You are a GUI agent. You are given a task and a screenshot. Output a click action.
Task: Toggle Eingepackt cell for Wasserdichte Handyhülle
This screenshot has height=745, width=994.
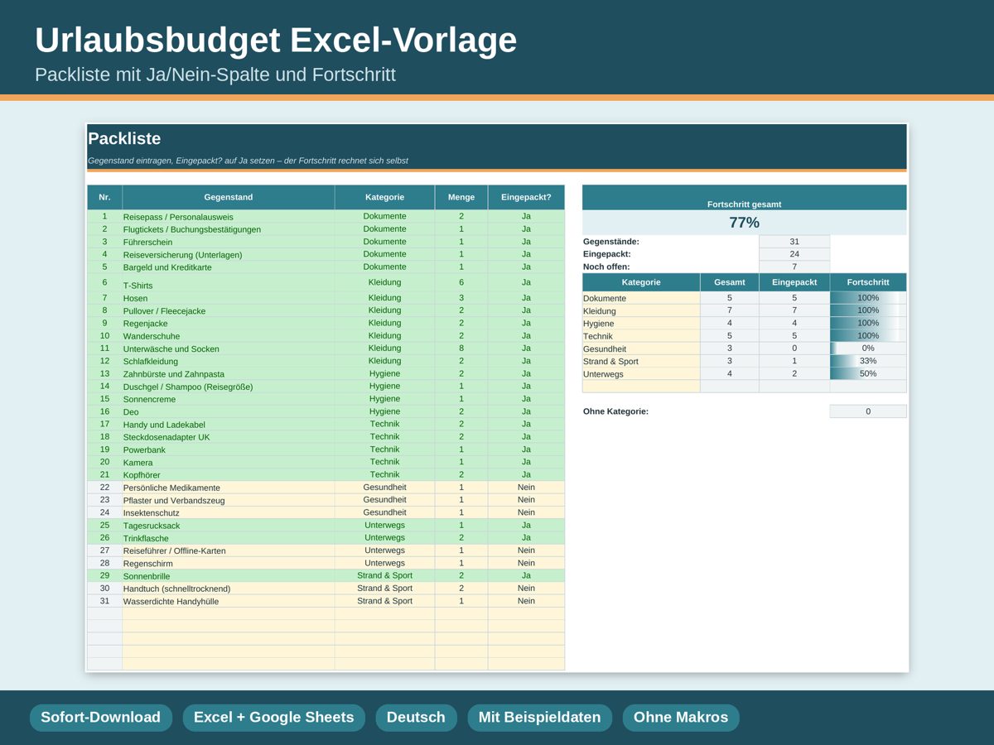coord(526,601)
